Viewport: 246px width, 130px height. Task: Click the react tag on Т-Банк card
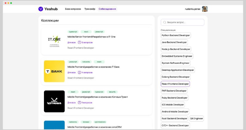click(x=99, y=62)
